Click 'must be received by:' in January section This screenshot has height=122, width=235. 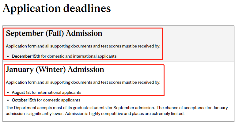(141, 82)
